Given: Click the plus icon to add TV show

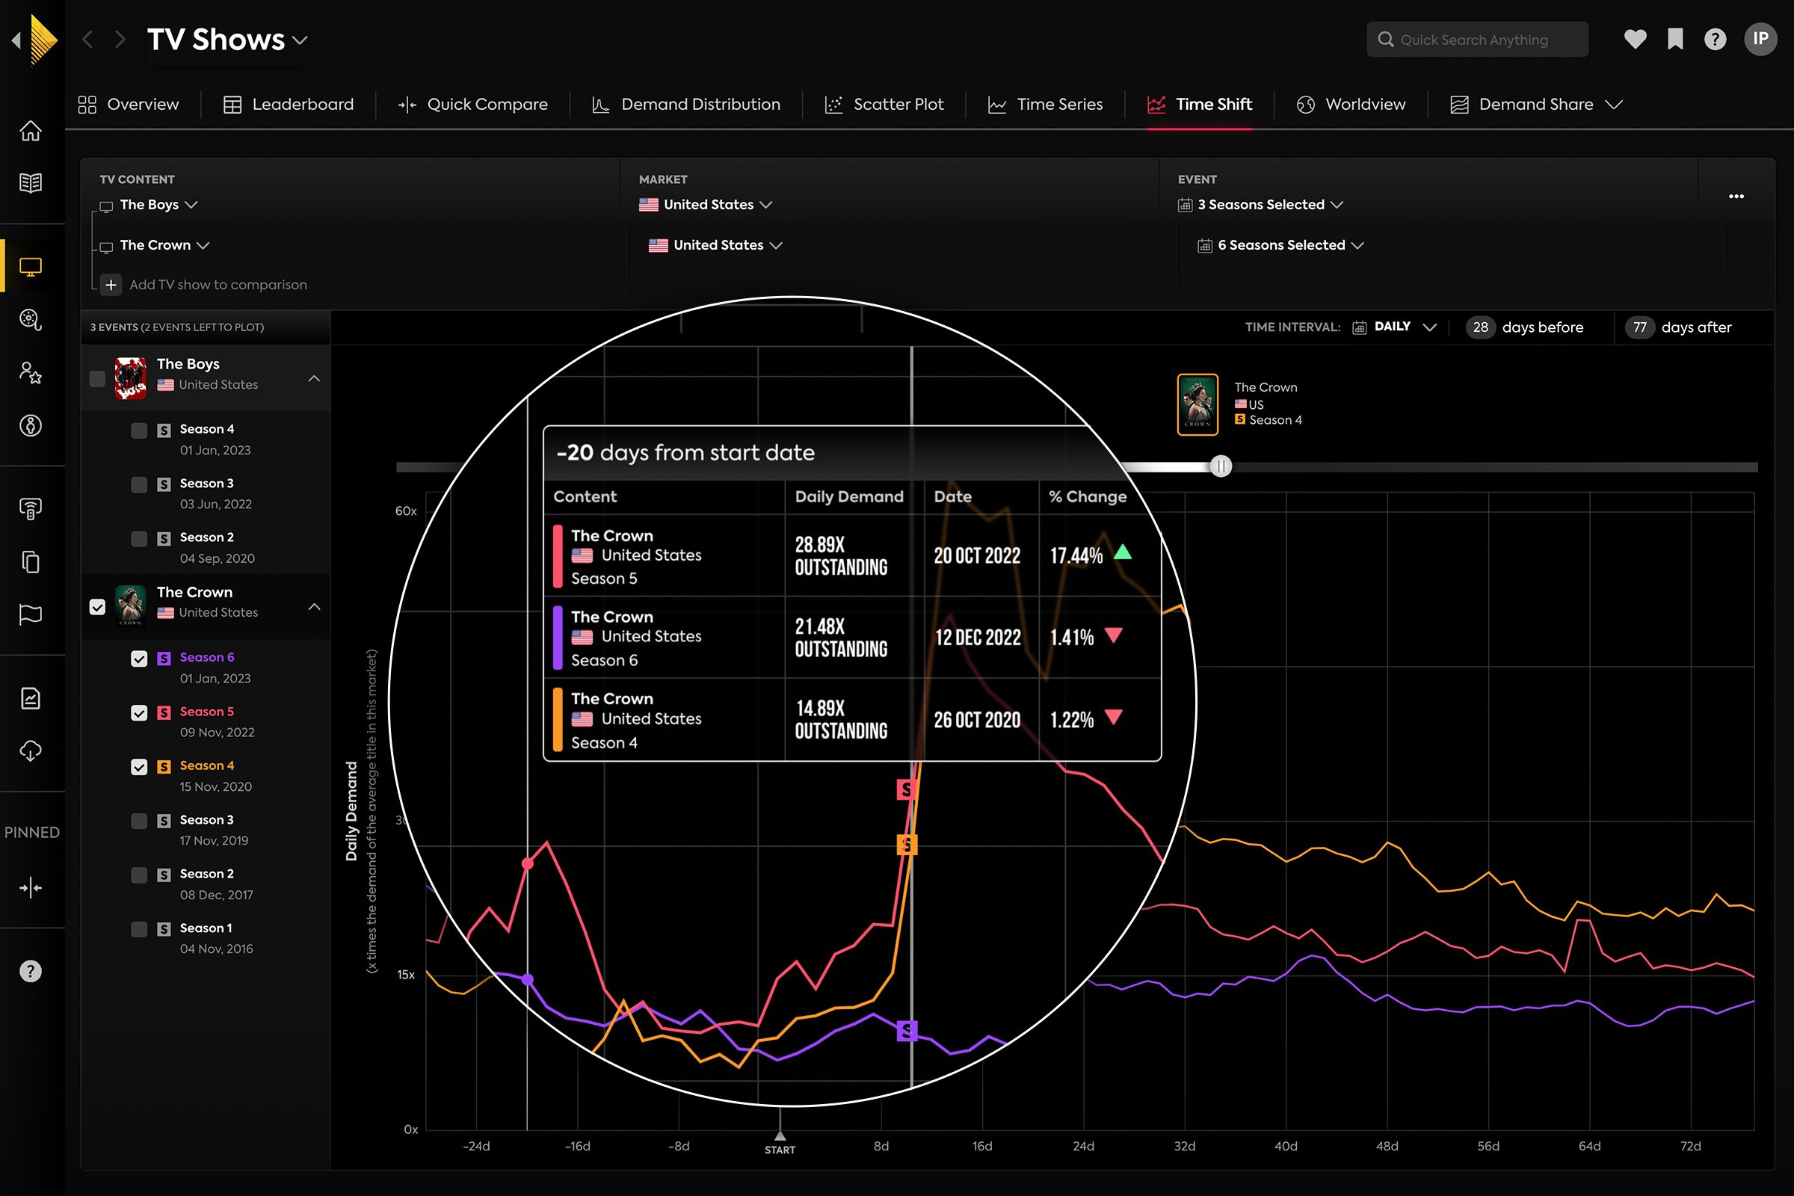Looking at the screenshot, I should (x=111, y=285).
